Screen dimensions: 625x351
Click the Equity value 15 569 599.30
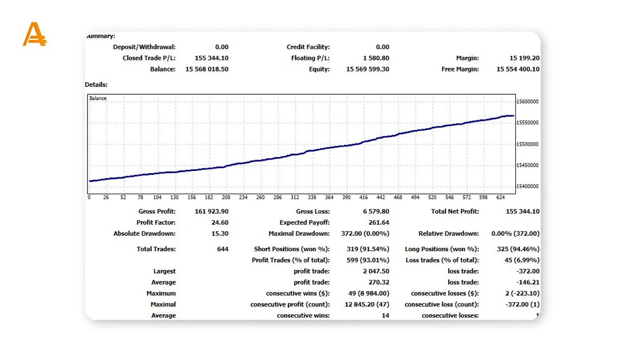[367, 69]
